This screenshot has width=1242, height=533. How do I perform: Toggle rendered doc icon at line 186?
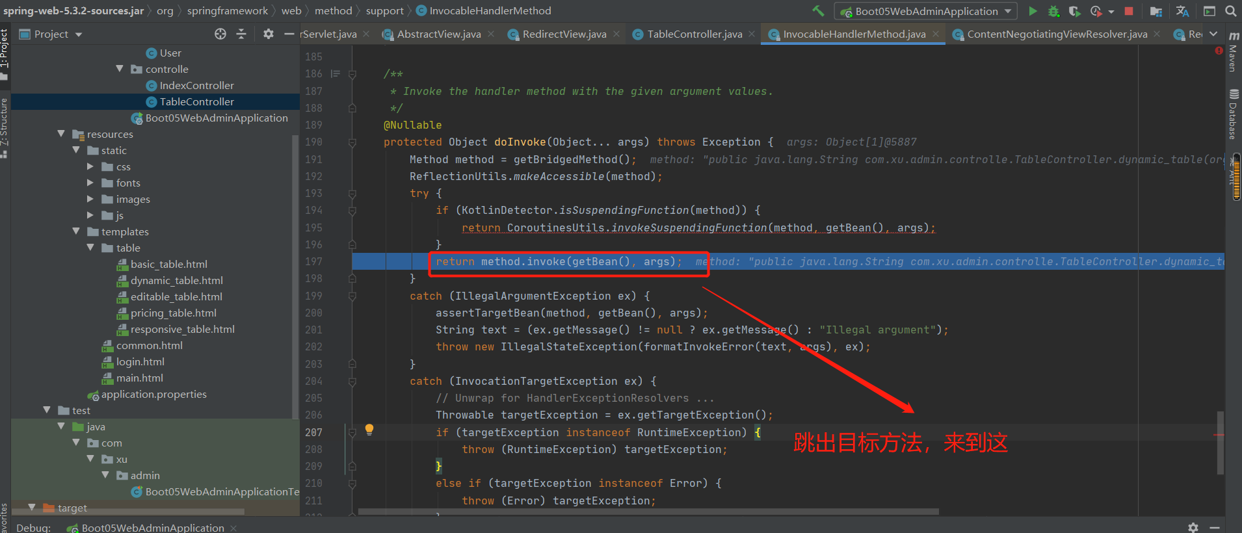tap(336, 73)
